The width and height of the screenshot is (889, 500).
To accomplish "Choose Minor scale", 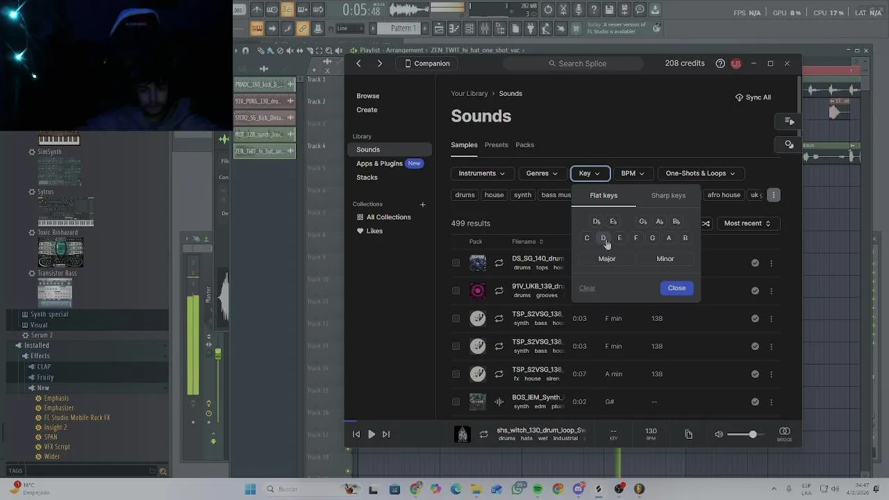I will [x=665, y=259].
